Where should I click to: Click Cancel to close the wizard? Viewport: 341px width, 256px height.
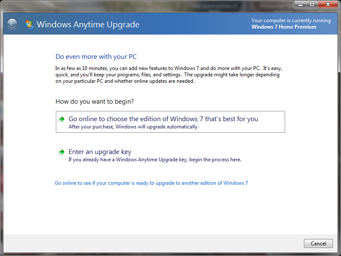[x=318, y=243]
